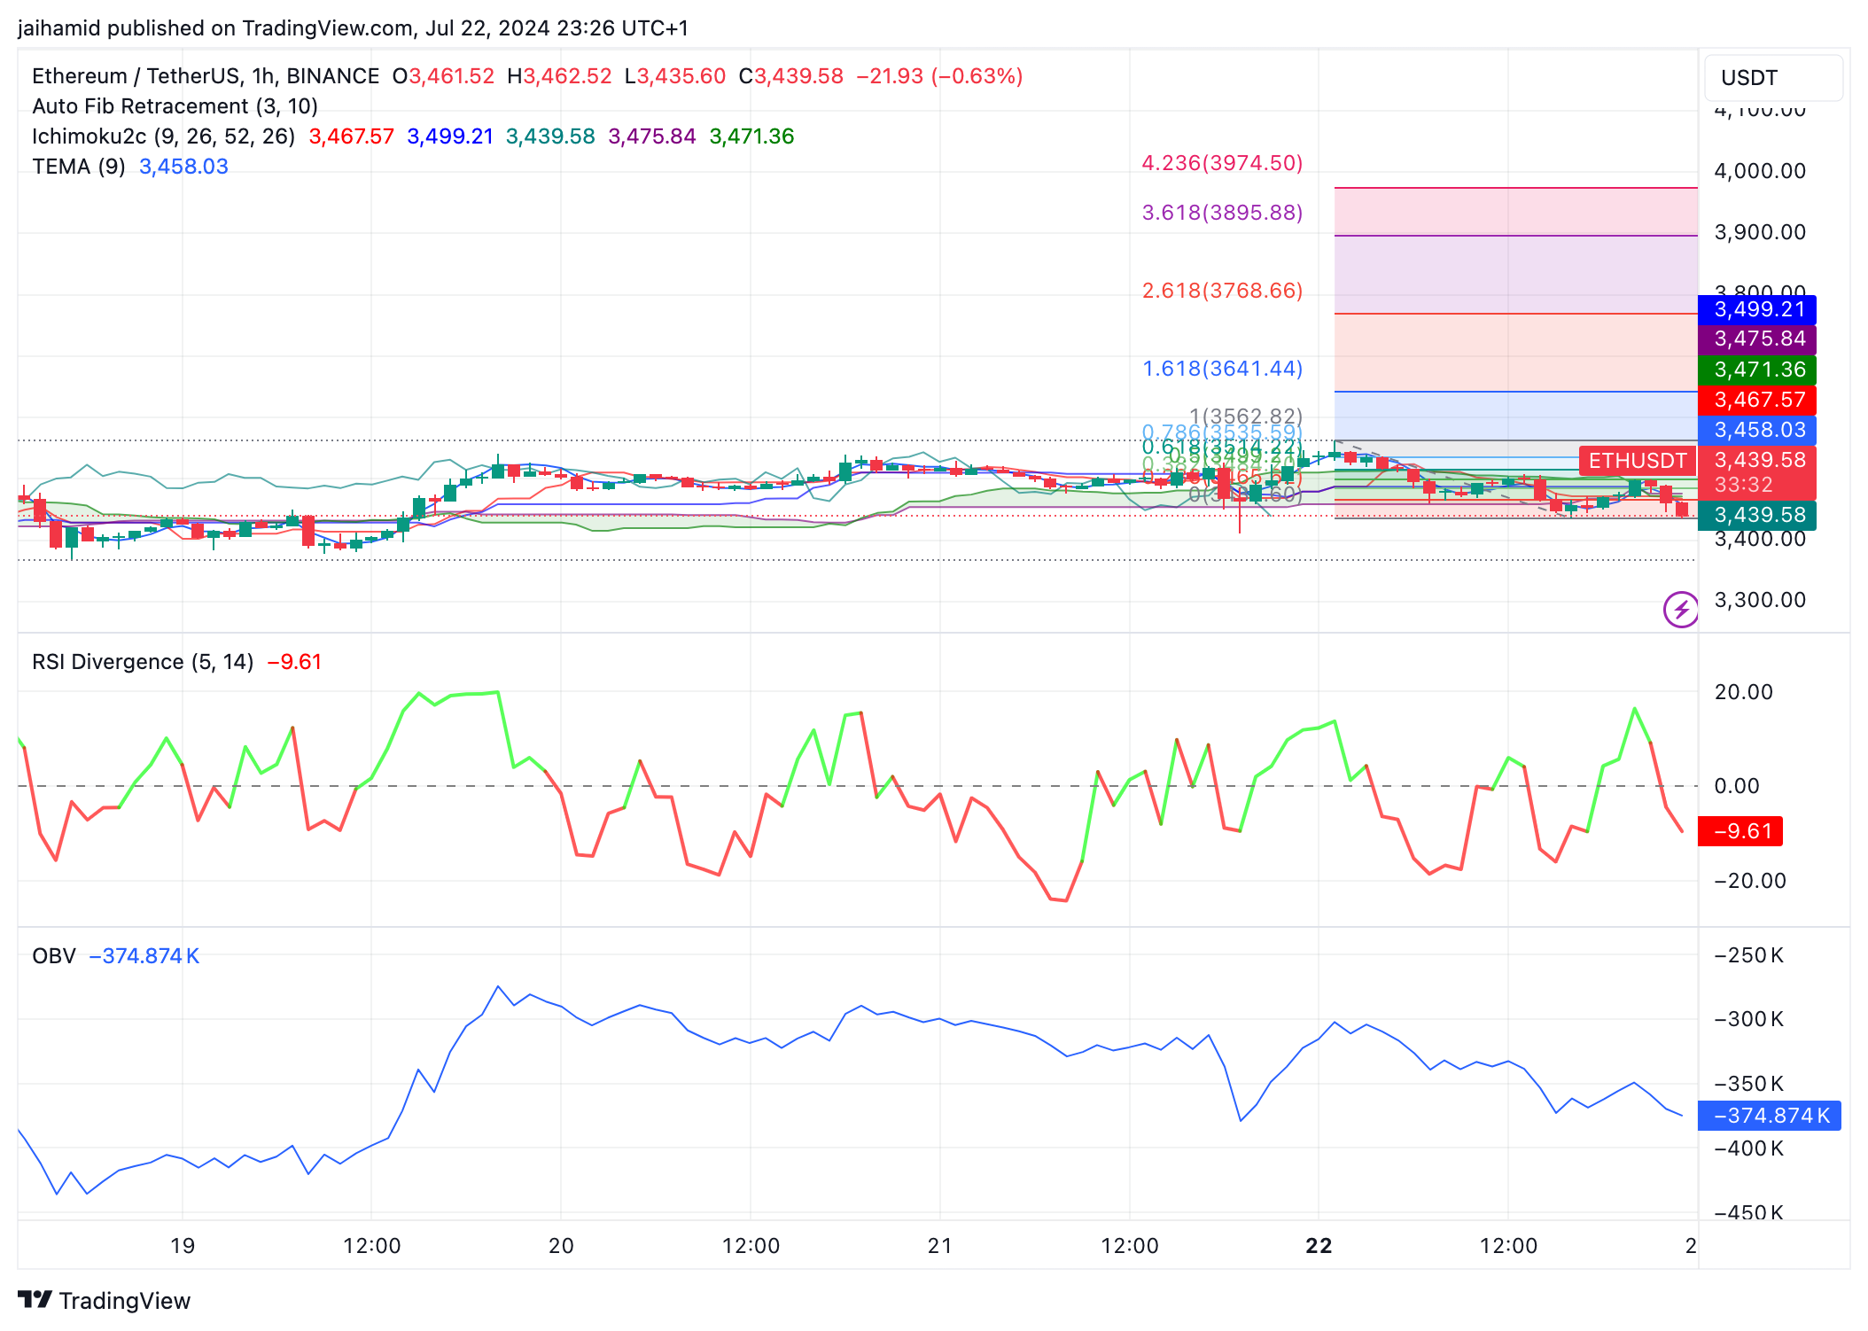Click the TEMA value 3,458.03 in legend

click(x=183, y=167)
